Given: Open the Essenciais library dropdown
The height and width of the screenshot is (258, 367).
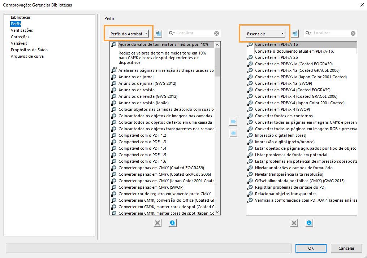Looking at the screenshot, I should pos(265,34).
